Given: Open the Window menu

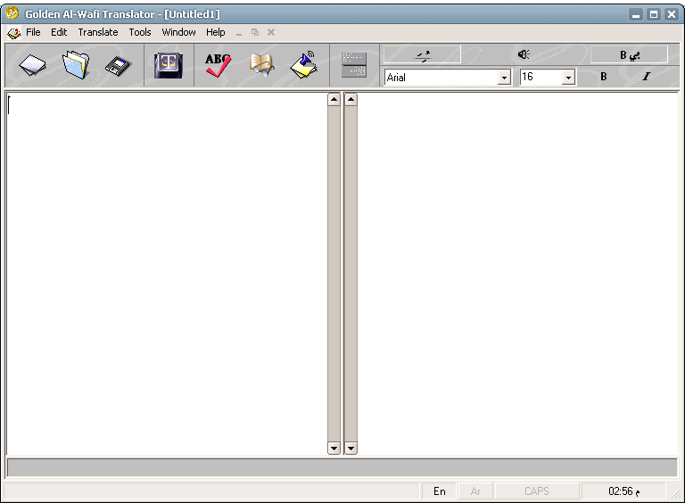Looking at the screenshot, I should click(x=178, y=32).
